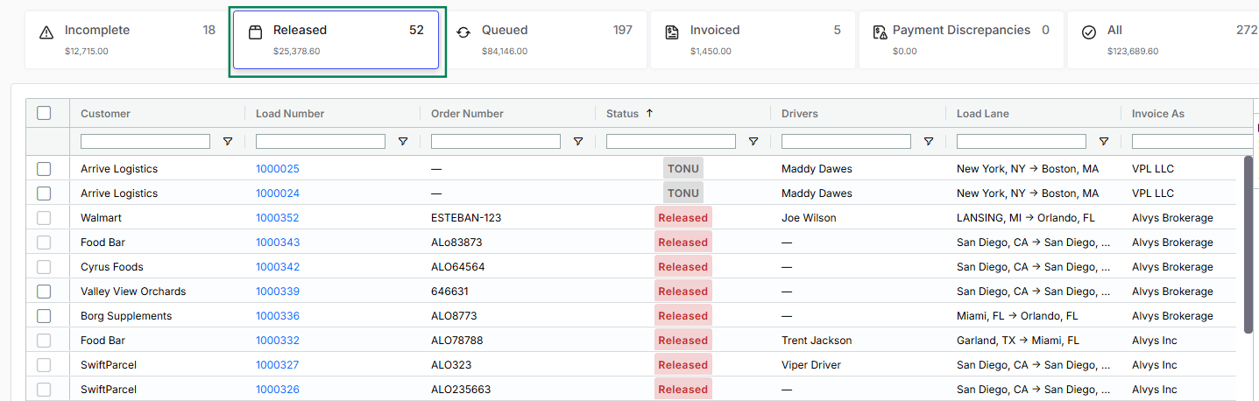Click the Status ascending sort arrow
Viewport: 1259px width, 401px height.
click(x=649, y=113)
